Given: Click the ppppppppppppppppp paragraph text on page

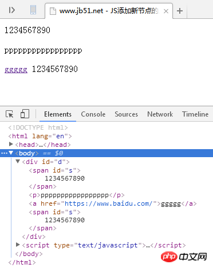Looking at the screenshot, I should coord(44,51).
